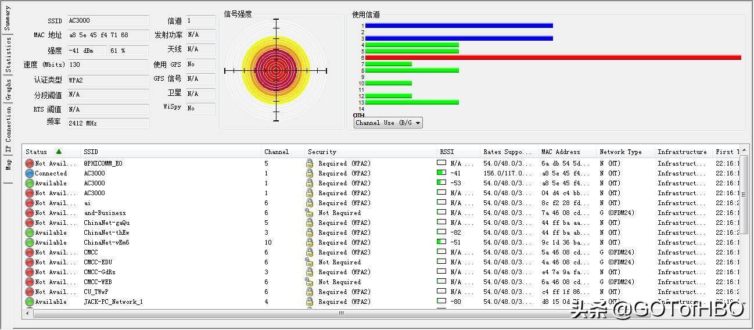Click the Infrastructure column header
The width and height of the screenshot is (754, 330).
tap(684, 152)
